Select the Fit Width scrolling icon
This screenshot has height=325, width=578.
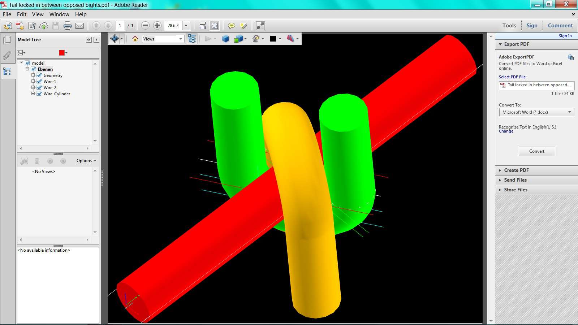coord(203,26)
